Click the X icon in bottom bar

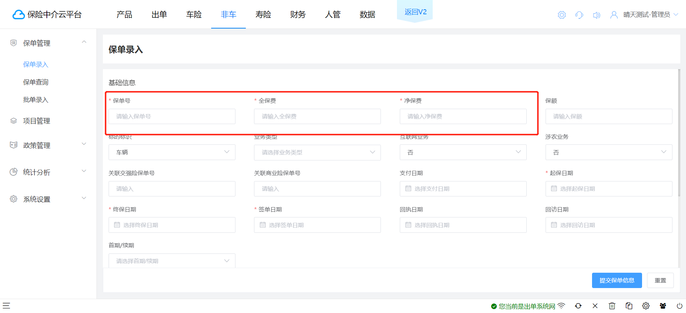pyautogui.click(x=595, y=306)
